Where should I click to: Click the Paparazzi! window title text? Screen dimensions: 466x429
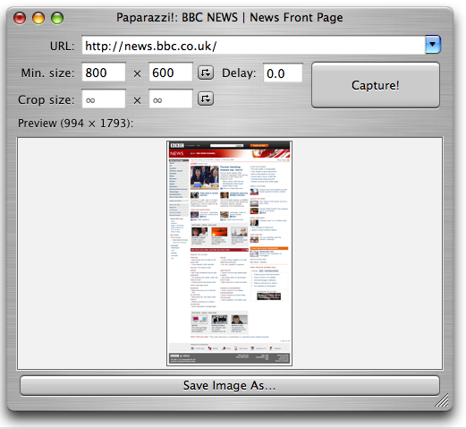[229, 17]
